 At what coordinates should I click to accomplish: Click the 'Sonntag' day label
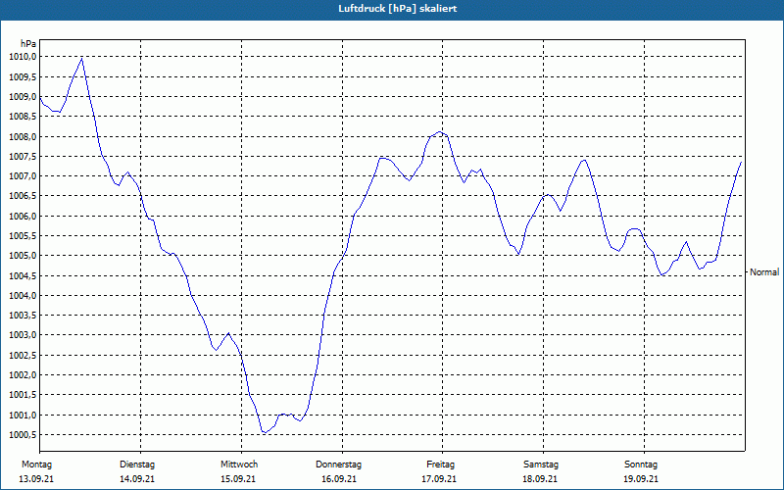pyautogui.click(x=641, y=465)
